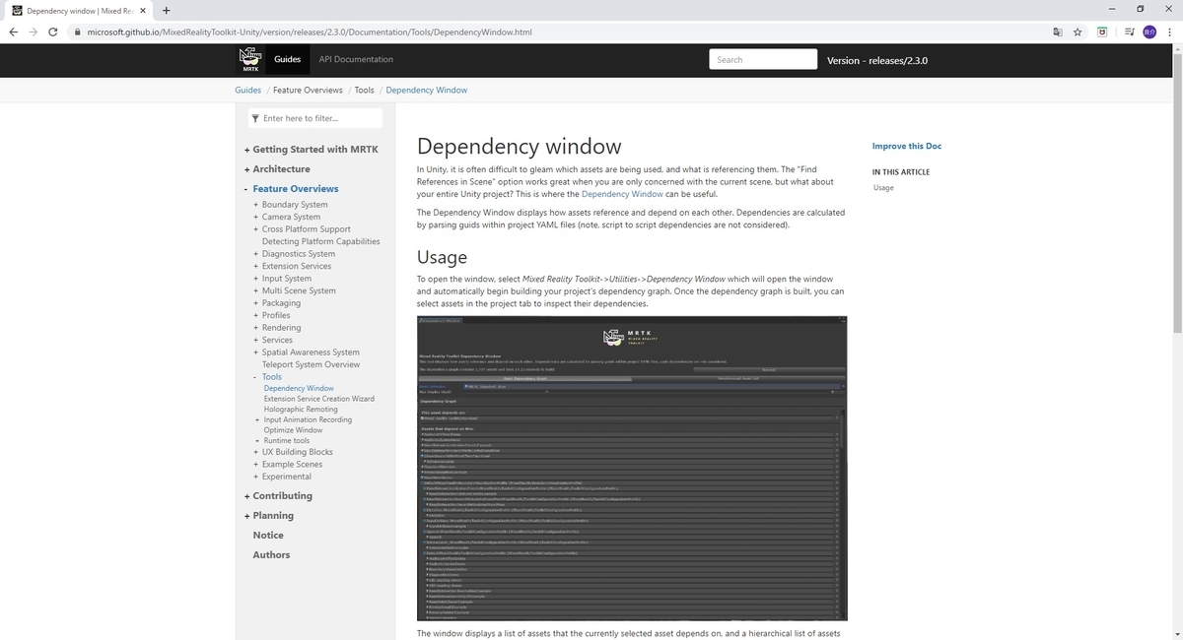View site information via the lock icon
Image resolution: width=1183 pixels, height=640 pixels.
(x=77, y=32)
